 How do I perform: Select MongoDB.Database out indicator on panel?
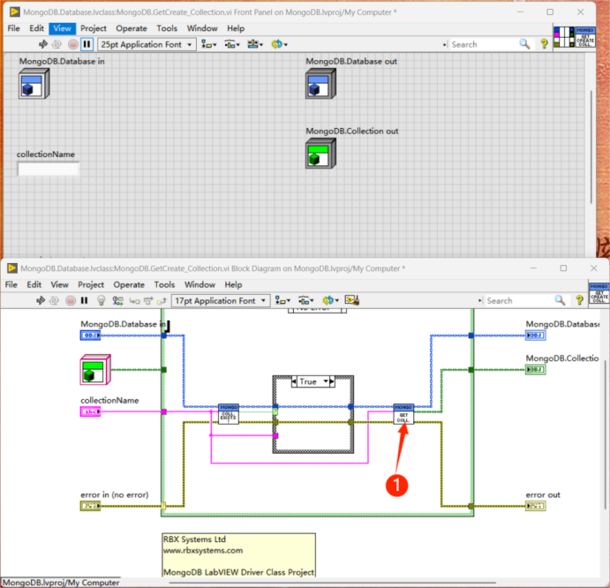tap(321, 84)
